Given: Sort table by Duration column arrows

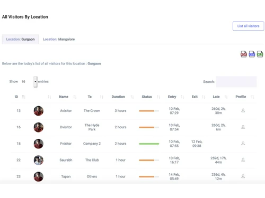Looking at the screenshot, I should pos(132,97).
